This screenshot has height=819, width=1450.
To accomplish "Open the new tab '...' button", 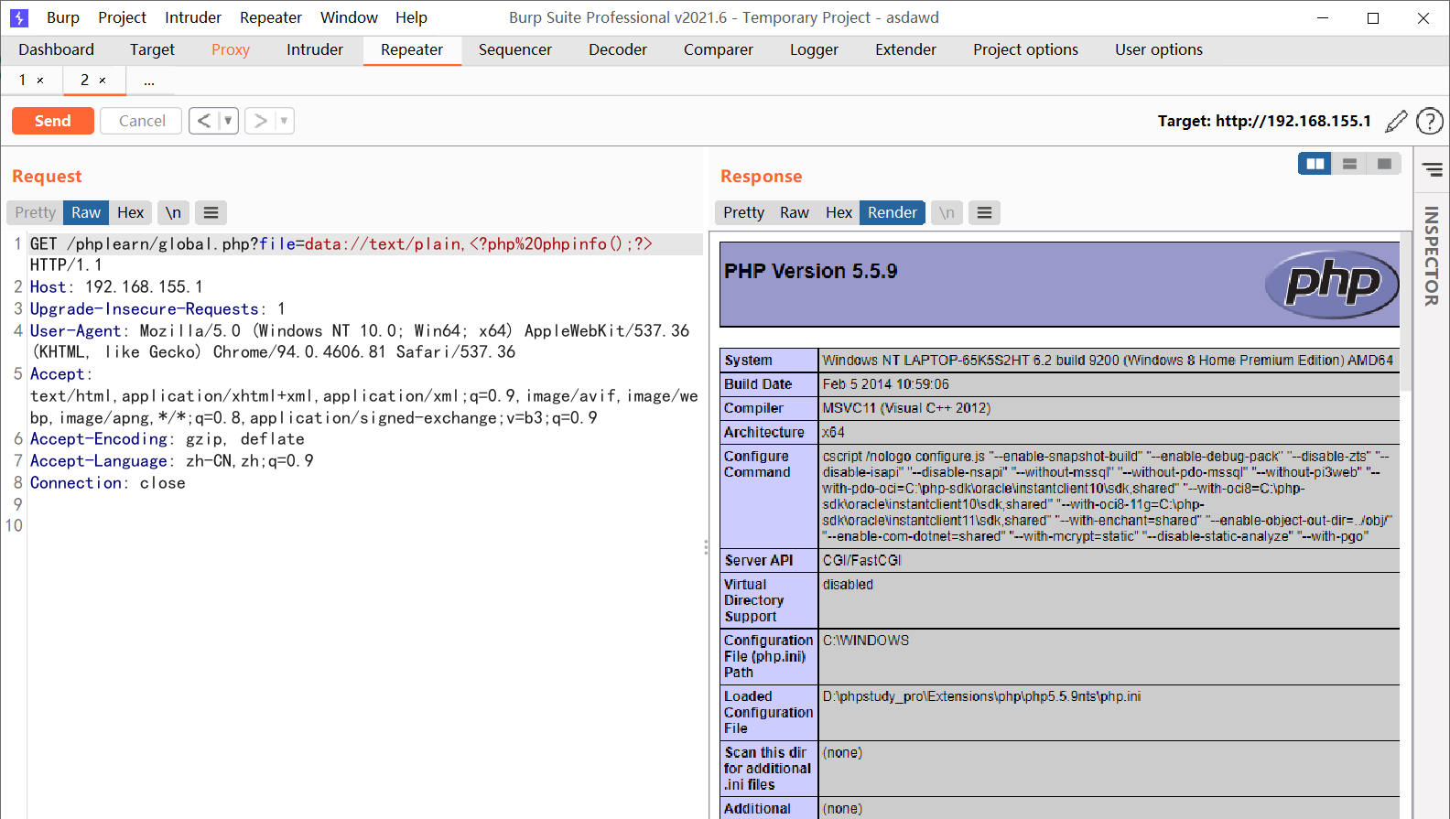I will (x=149, y=81).
